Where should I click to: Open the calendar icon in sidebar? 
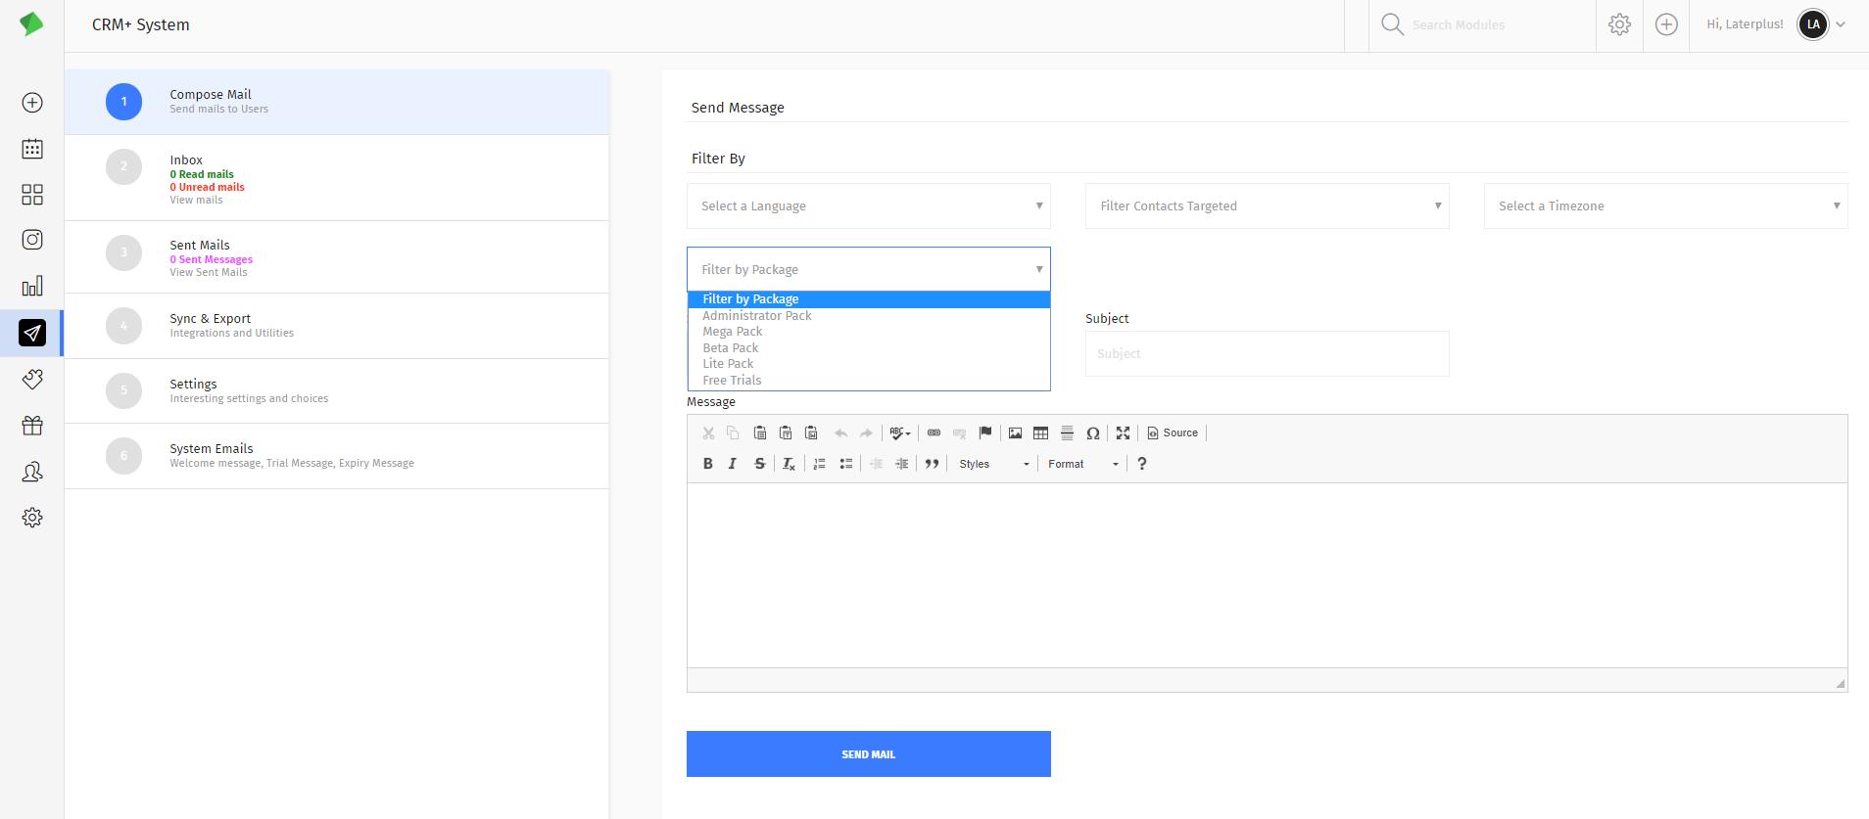coord(32,149)
